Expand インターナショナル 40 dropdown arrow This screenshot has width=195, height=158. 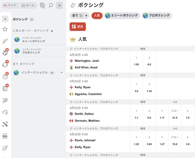(61, 73)
